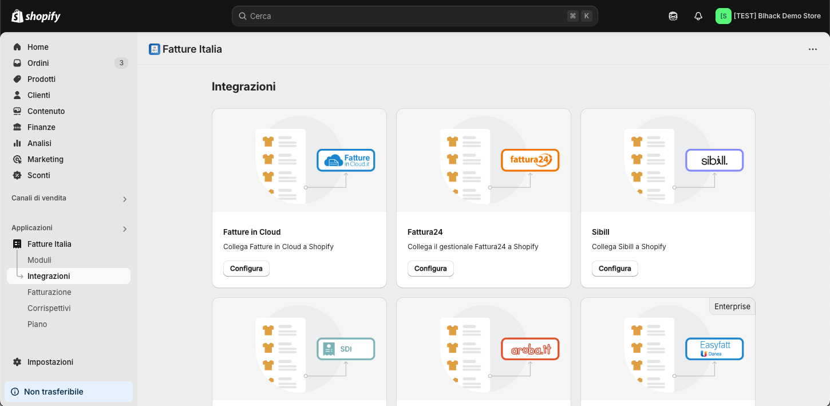Configure the Sibill integration
Image resolution: width=830 pixels, height=406 pixels.
[615, 269]
